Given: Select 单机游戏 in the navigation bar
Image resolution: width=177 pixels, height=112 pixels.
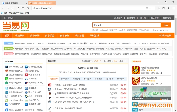Looking at the screenshot, I should pos(94,35).
